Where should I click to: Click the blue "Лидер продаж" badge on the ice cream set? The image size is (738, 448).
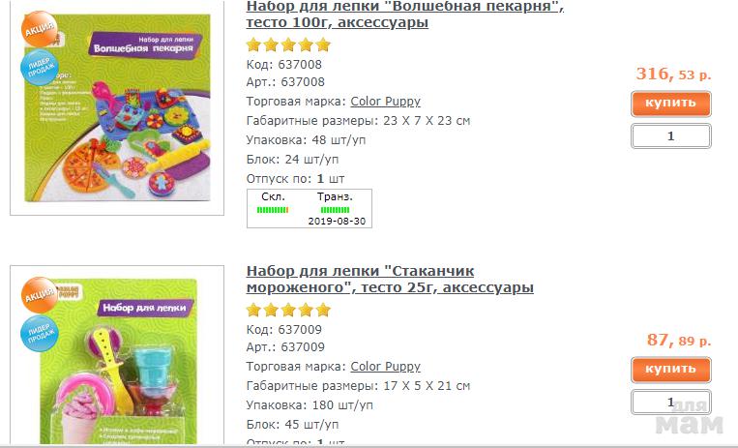coord(39,333)
